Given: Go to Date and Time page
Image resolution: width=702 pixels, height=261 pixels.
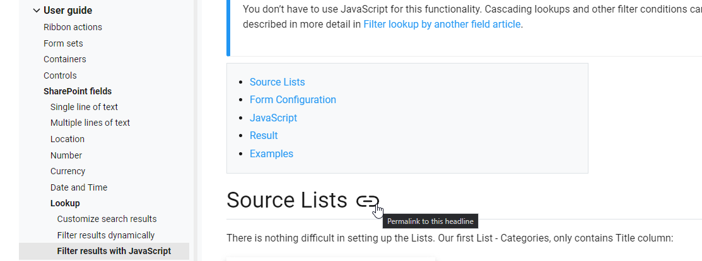Looking at the screenshot, I should click(x=79, y=187).
